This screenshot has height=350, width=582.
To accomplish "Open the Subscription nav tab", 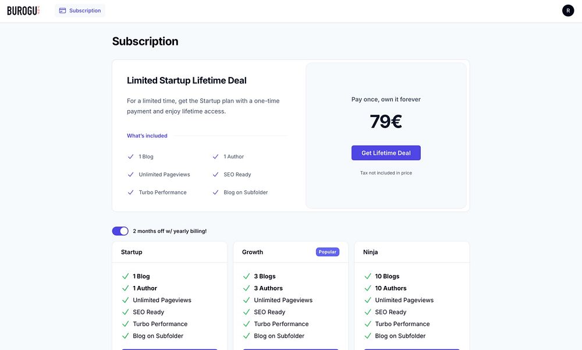I will pyautogui.click(x=80, y=10).
